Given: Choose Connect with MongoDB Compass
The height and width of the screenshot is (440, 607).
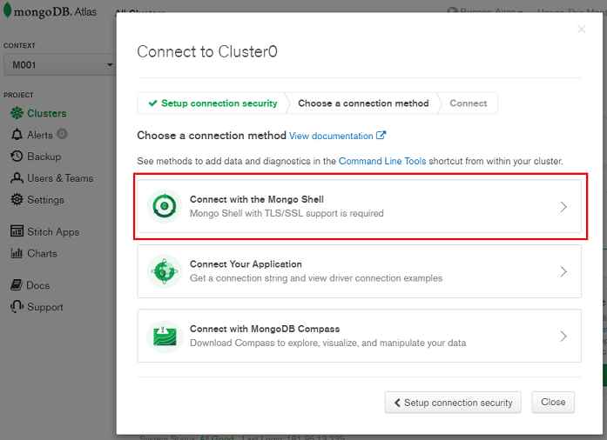Looking at the screenshot, I should [360, 336].
